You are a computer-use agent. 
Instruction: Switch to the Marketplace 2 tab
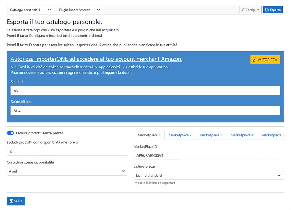coord(180,135)
